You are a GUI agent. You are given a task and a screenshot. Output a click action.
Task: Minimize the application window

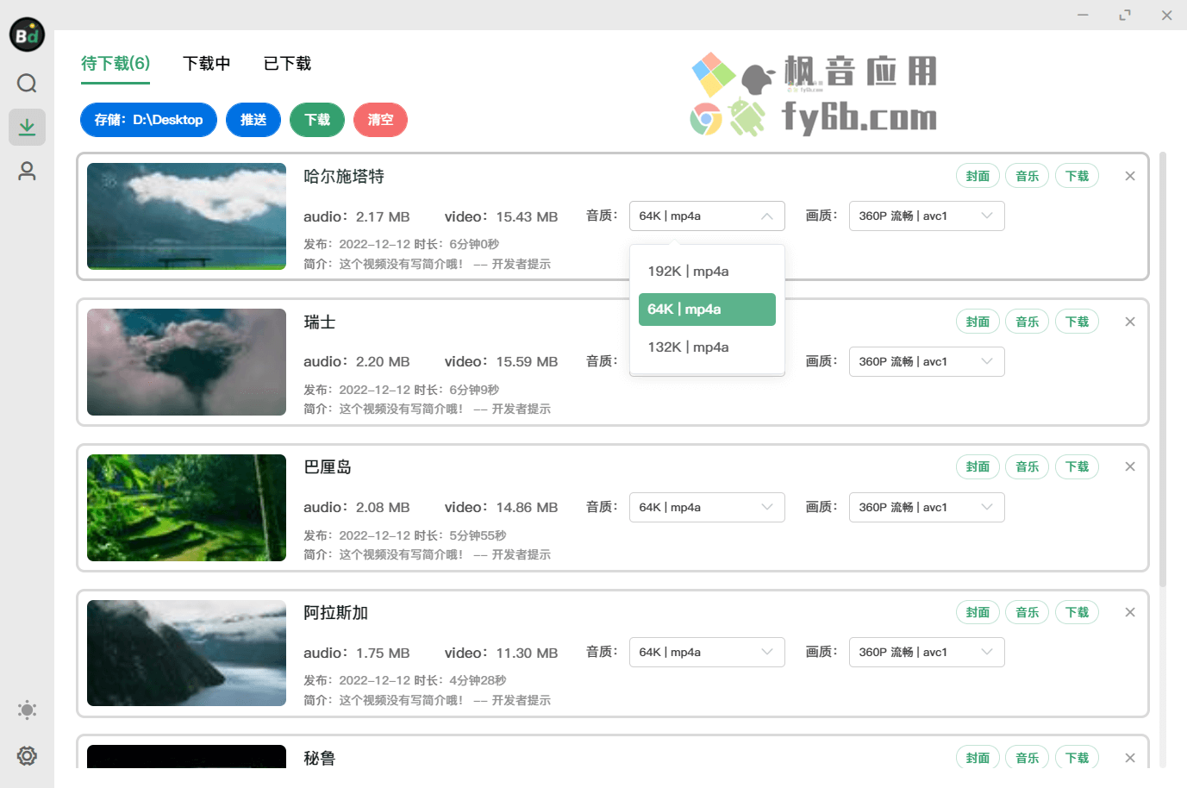coord(1084,15)
